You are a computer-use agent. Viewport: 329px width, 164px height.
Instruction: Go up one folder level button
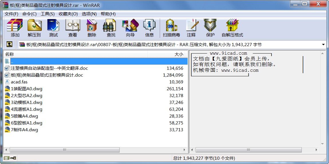click(x=9, y=44)
